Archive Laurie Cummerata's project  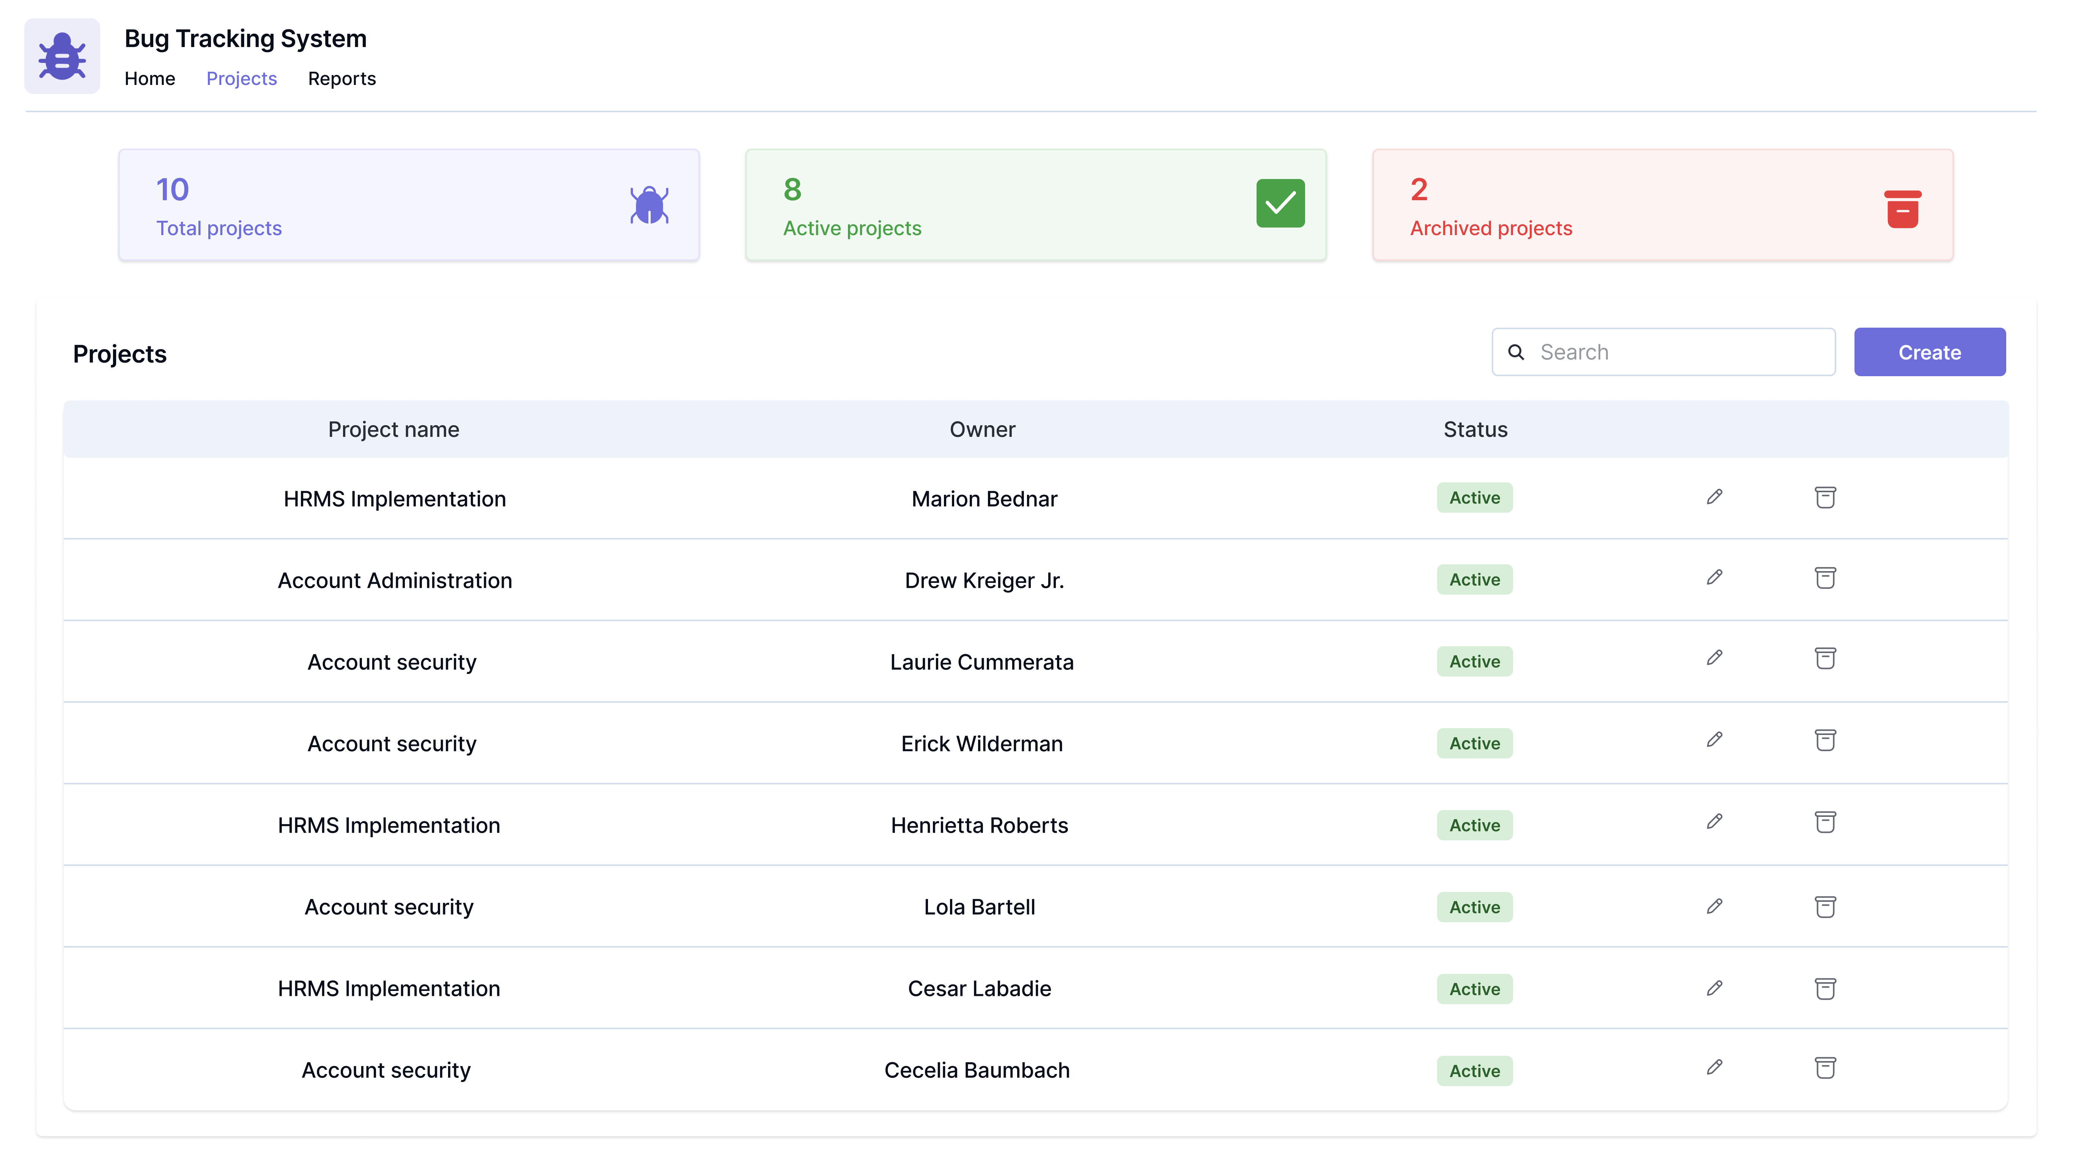(x=1825, y=658)
